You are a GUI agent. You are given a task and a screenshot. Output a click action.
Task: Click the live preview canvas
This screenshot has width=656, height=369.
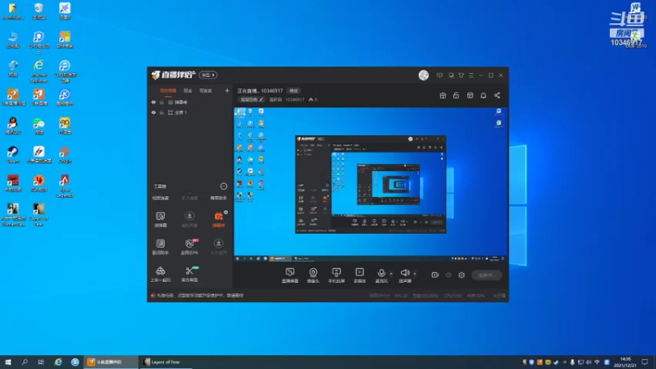pos(371,184)
